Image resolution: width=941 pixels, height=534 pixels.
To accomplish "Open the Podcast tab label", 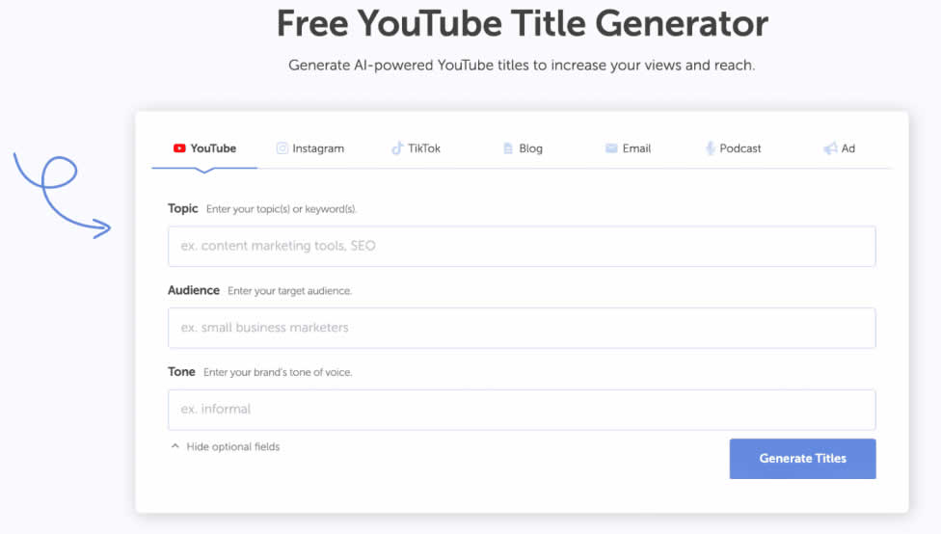I will (739, 148).
